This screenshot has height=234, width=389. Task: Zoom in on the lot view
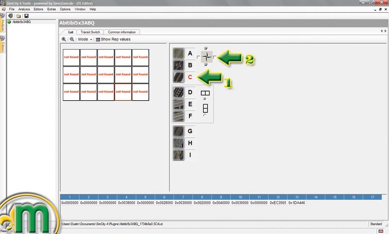(64, 39)
